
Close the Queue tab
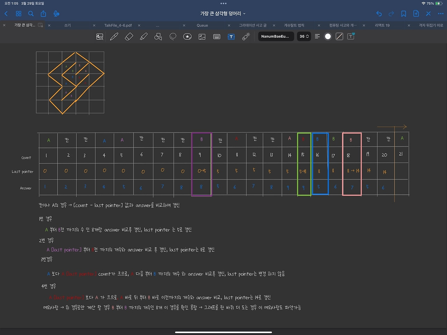(184, 25)
